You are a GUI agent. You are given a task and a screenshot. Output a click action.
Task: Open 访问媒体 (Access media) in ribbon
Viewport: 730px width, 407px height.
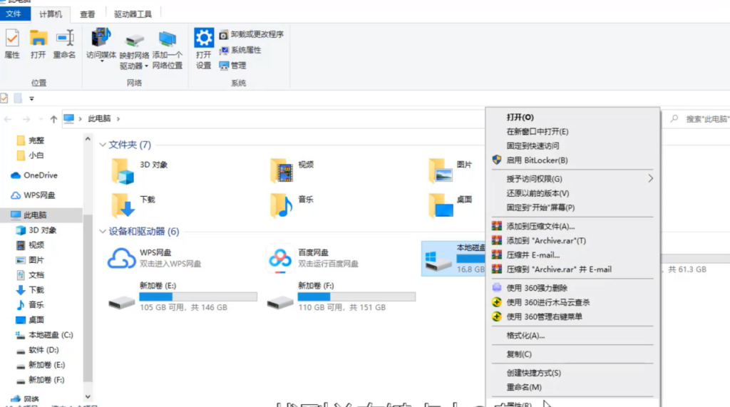point(101,43)
